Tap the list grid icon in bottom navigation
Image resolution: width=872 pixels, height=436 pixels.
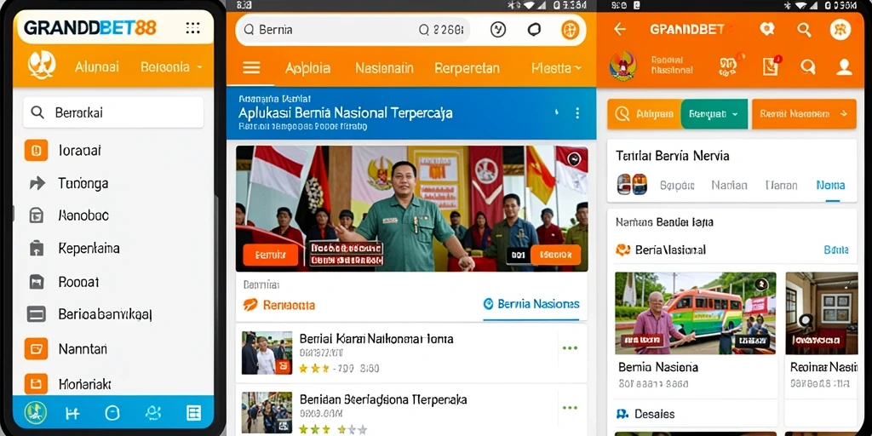pyautogui.click(x=193, y=413)
